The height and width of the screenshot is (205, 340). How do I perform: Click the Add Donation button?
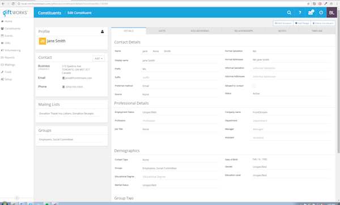pos(283,23)
